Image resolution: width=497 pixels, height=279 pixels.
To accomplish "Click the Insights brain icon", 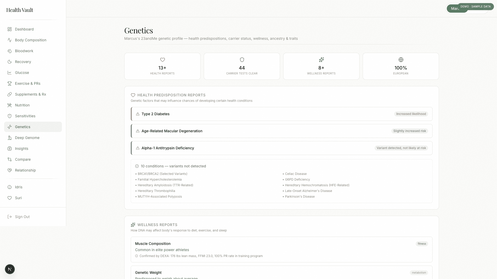I will pyautogui.click(x=10, y=149).
